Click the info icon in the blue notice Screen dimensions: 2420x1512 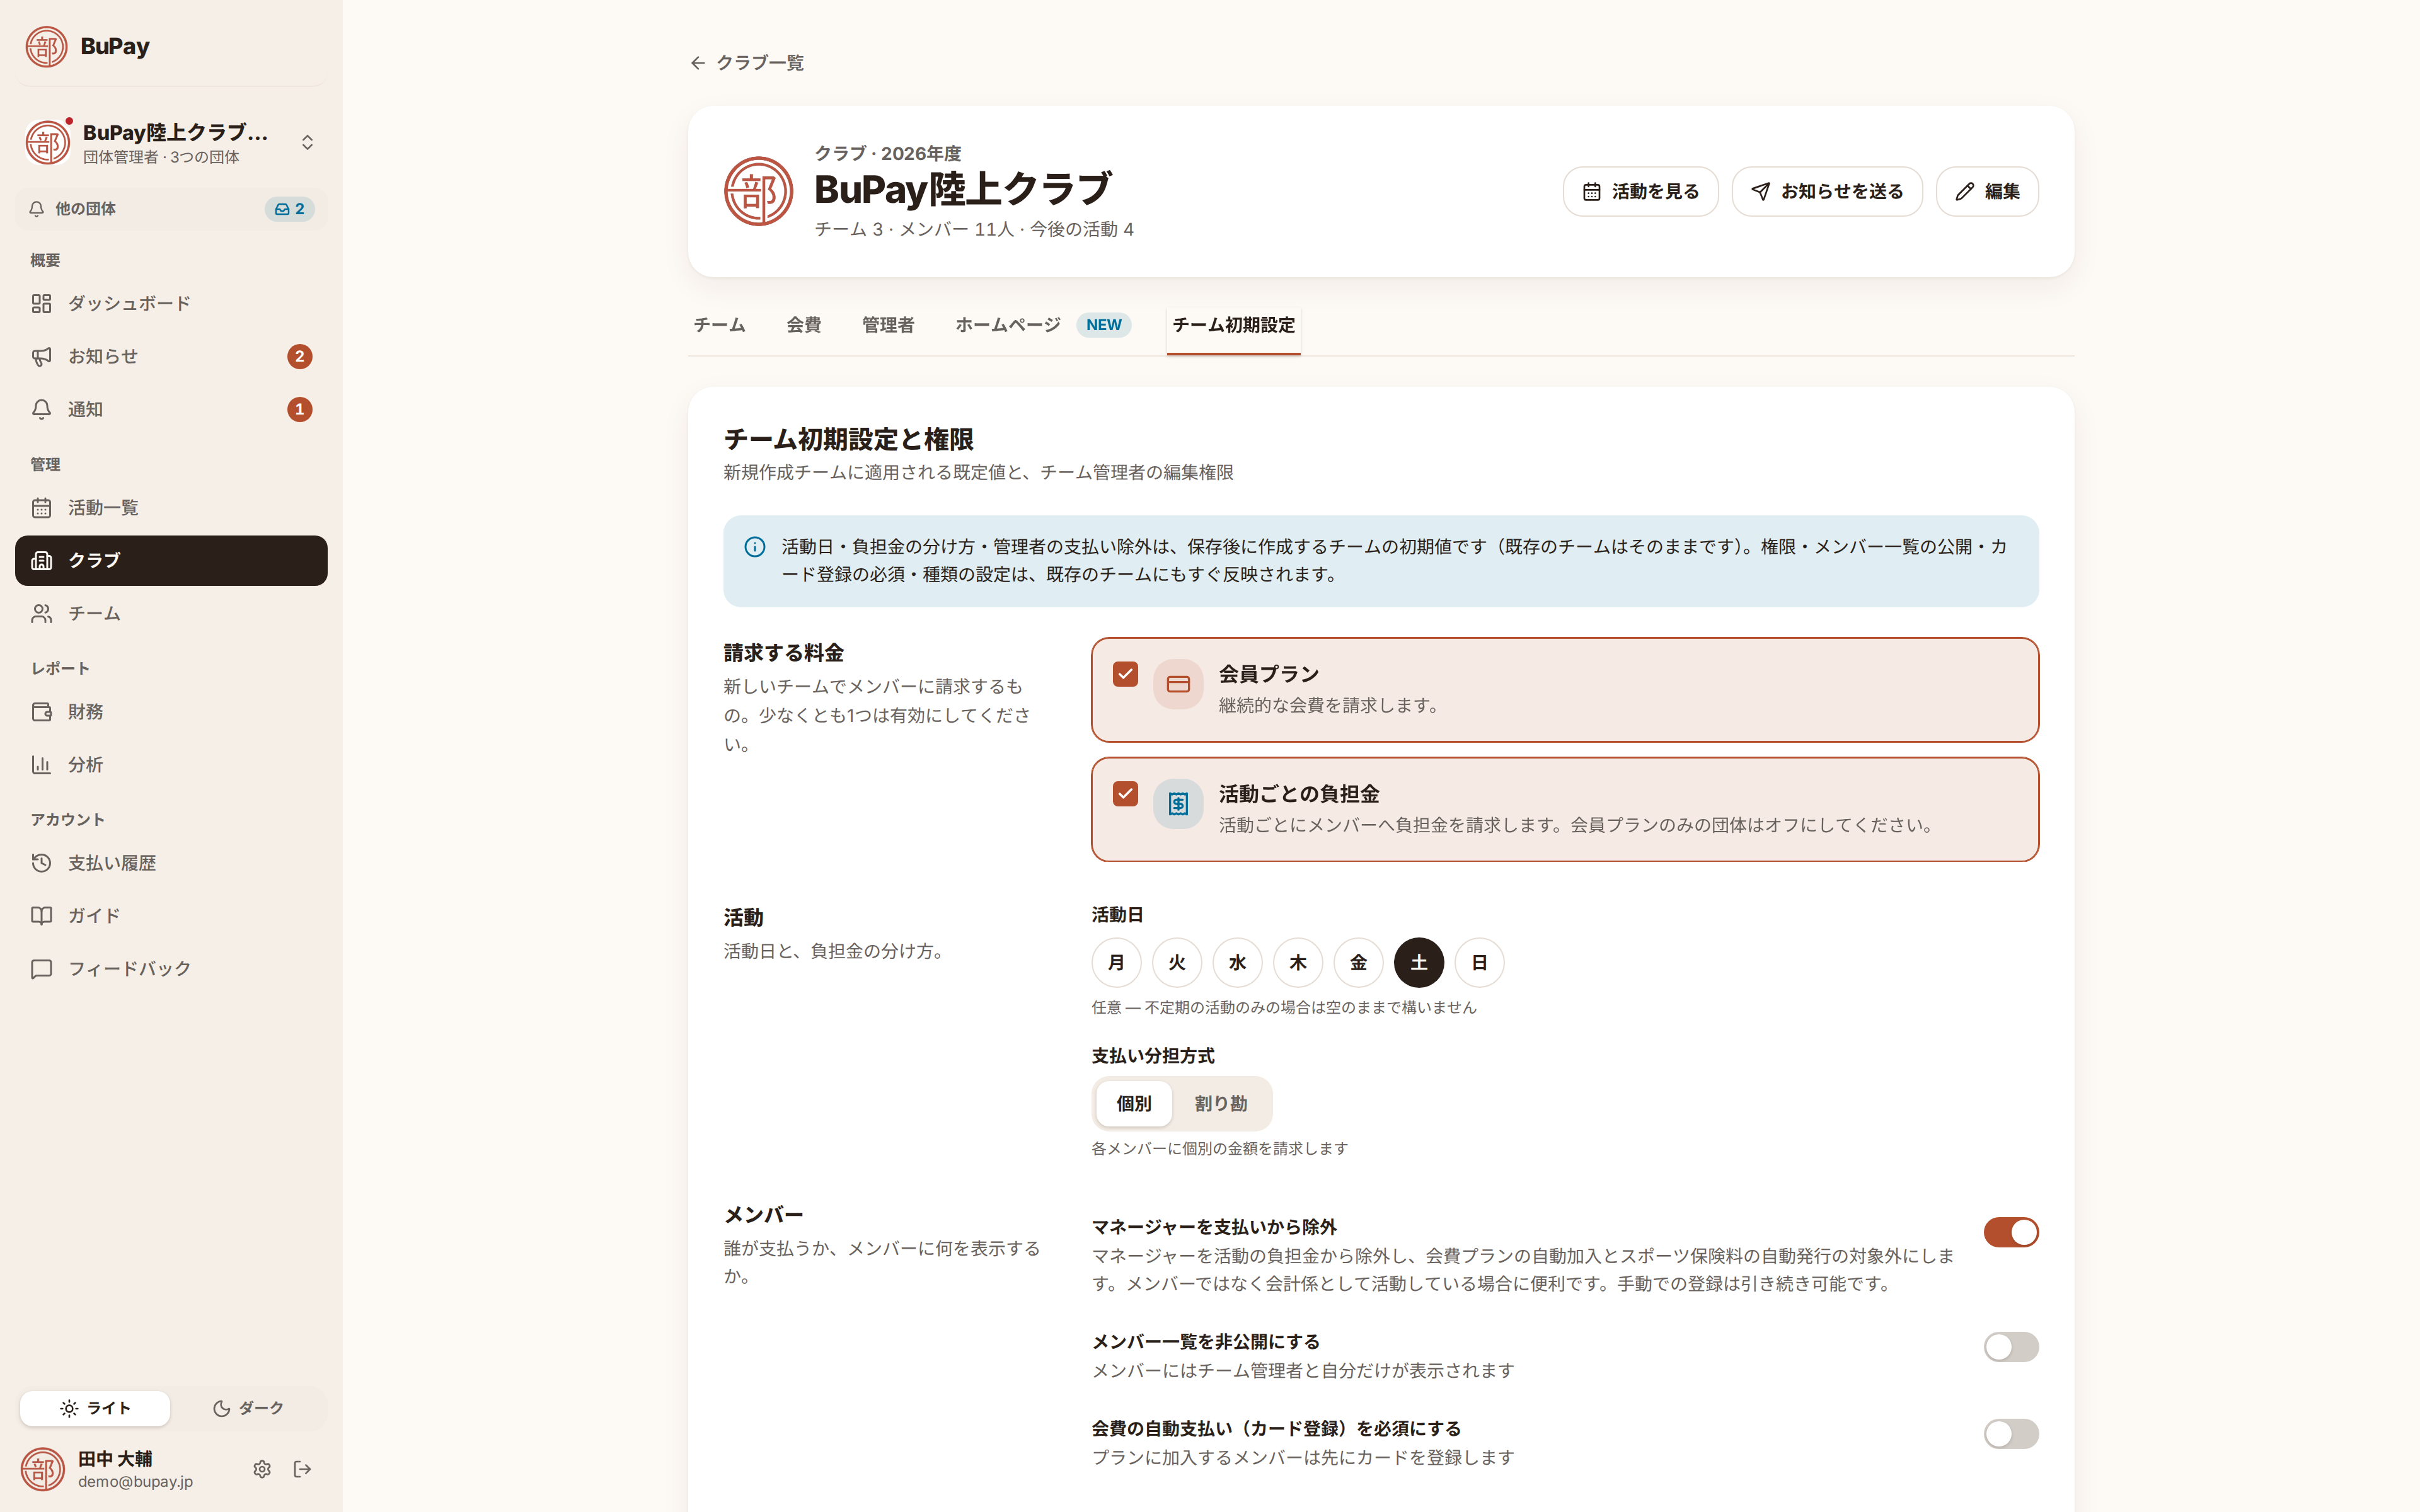point(755,547)
